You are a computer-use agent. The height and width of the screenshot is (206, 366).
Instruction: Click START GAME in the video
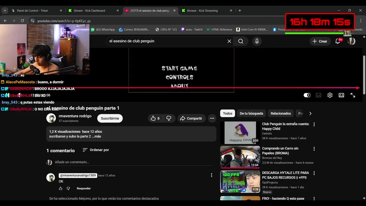(x=179, y=68)
